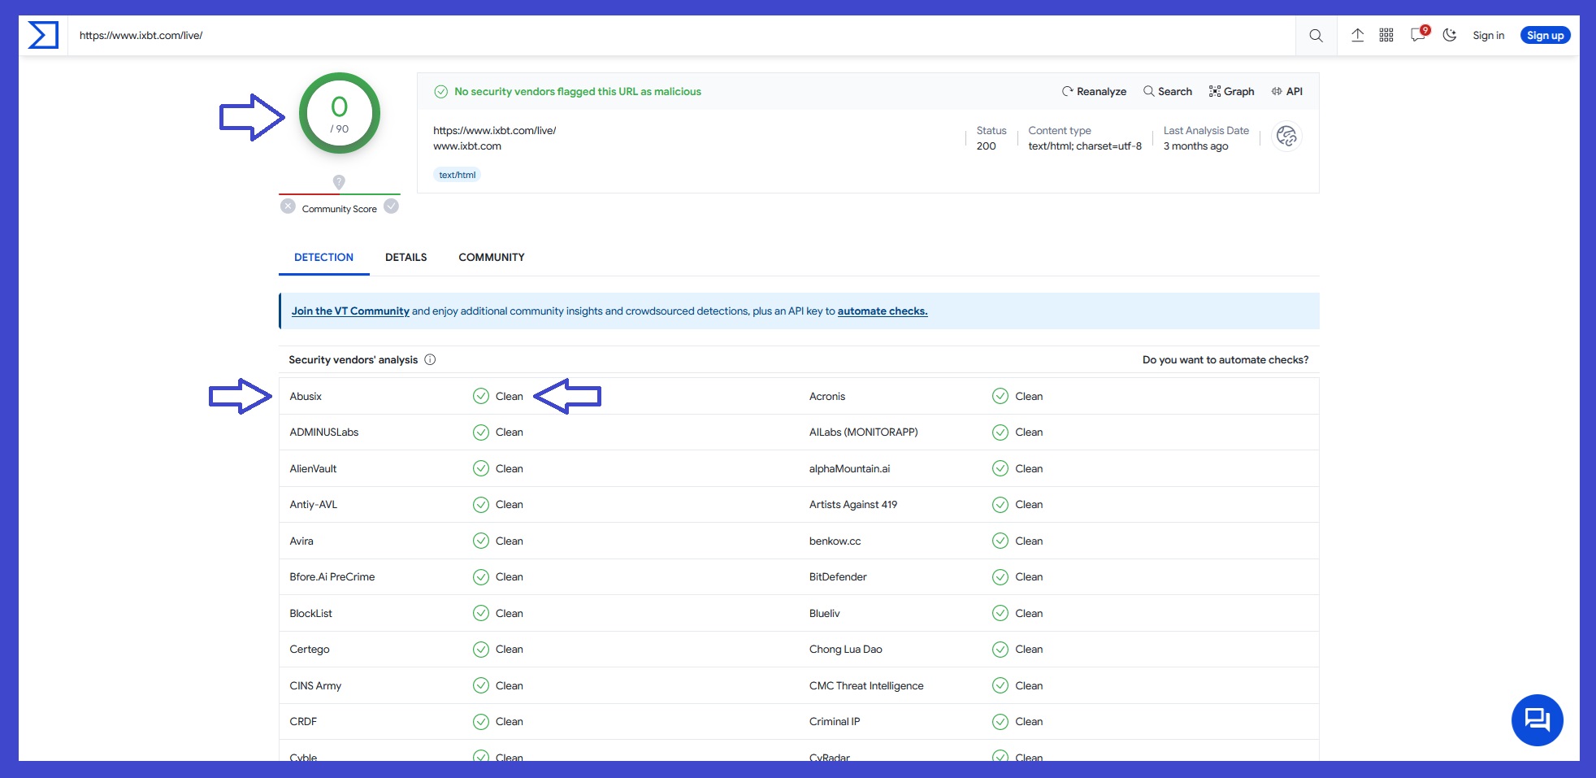Click the Antiy-AVL vendor name
1596x778 pixels.
[313, 505]
